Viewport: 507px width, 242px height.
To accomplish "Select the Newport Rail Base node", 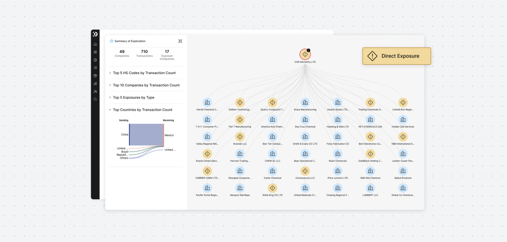I will [240, 188].
